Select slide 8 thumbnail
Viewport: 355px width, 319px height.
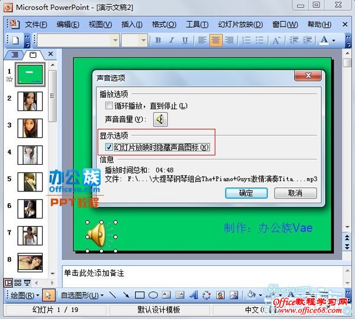tap(30, 262)
